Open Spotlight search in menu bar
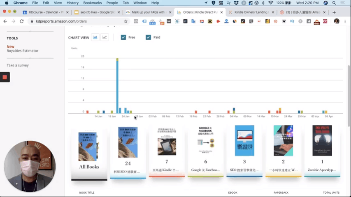Screen dimensions: 351x197 (x=334, y=3)
